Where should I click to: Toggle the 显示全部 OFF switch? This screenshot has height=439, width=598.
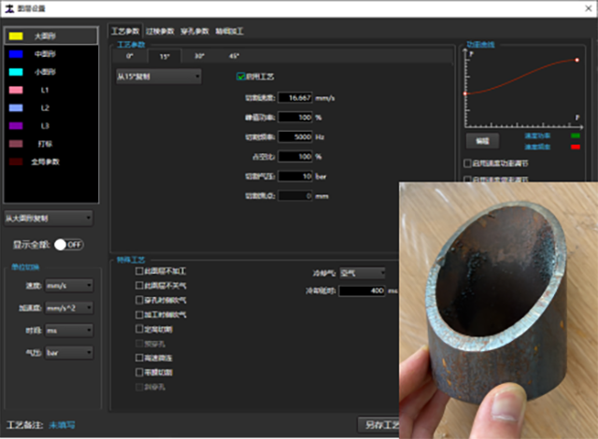pos(68,244)
